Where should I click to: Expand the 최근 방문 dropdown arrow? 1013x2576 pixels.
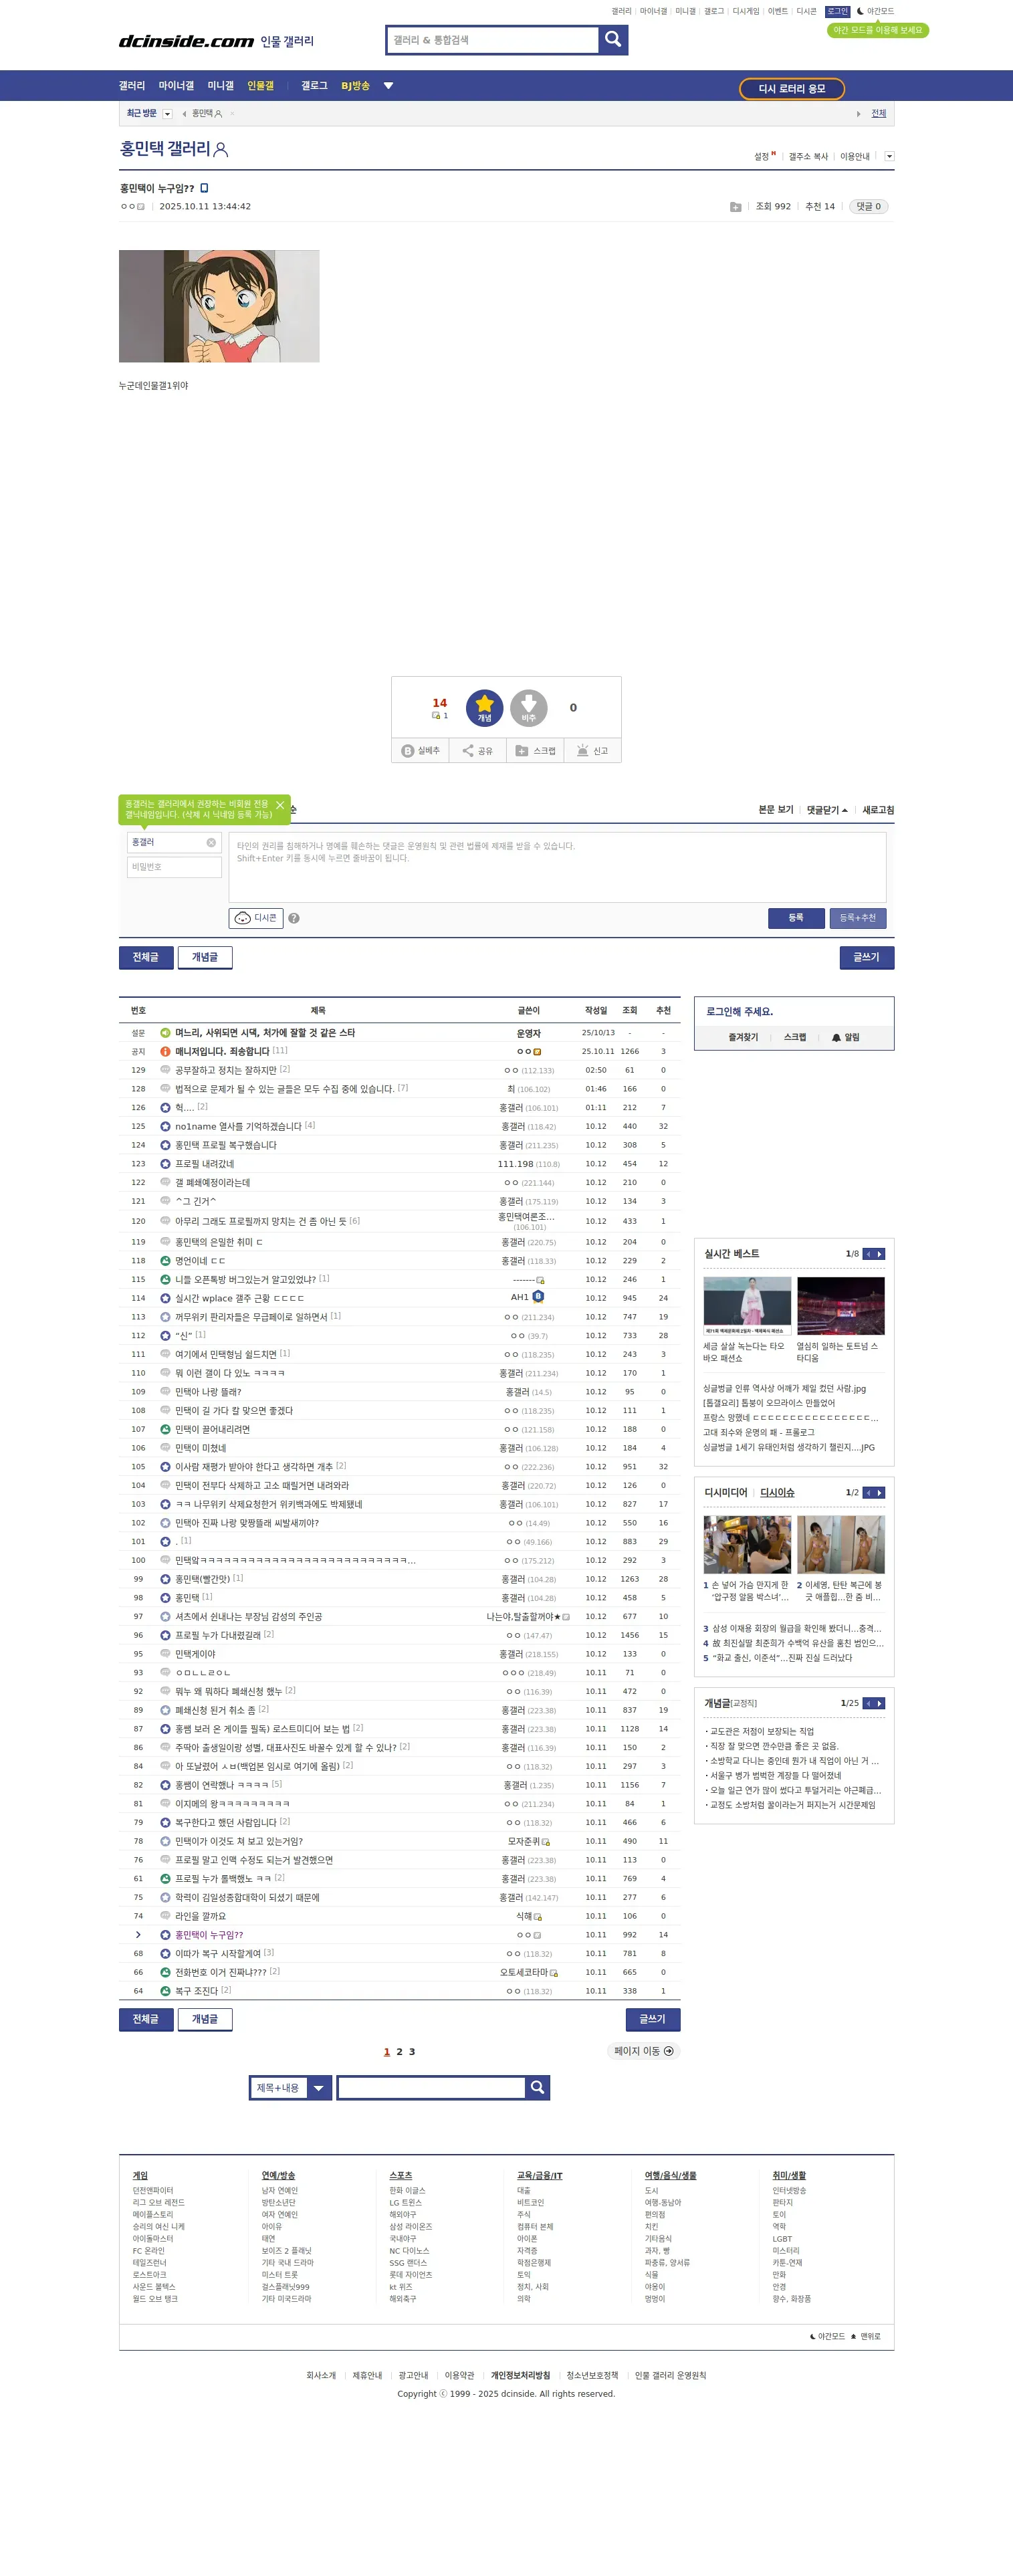click(x=168, y=114)
